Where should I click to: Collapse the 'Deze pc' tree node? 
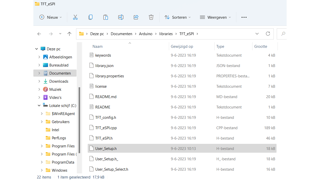(37, 49)
